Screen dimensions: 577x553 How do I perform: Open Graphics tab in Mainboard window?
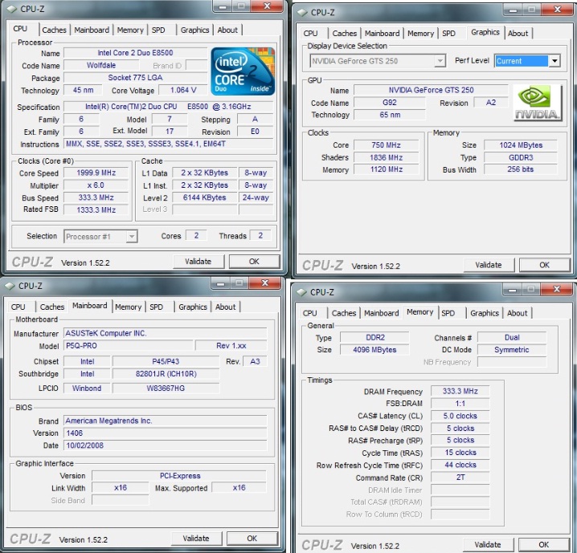click(192, 307)
